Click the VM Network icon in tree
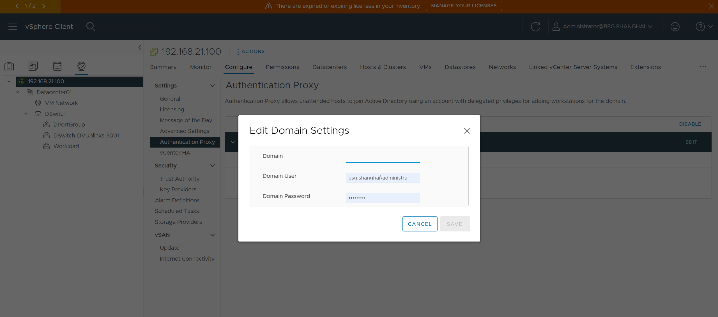Screen dimensions: 718x317 38,103
